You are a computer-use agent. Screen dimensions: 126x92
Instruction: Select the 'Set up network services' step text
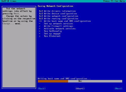click(58, 23)
